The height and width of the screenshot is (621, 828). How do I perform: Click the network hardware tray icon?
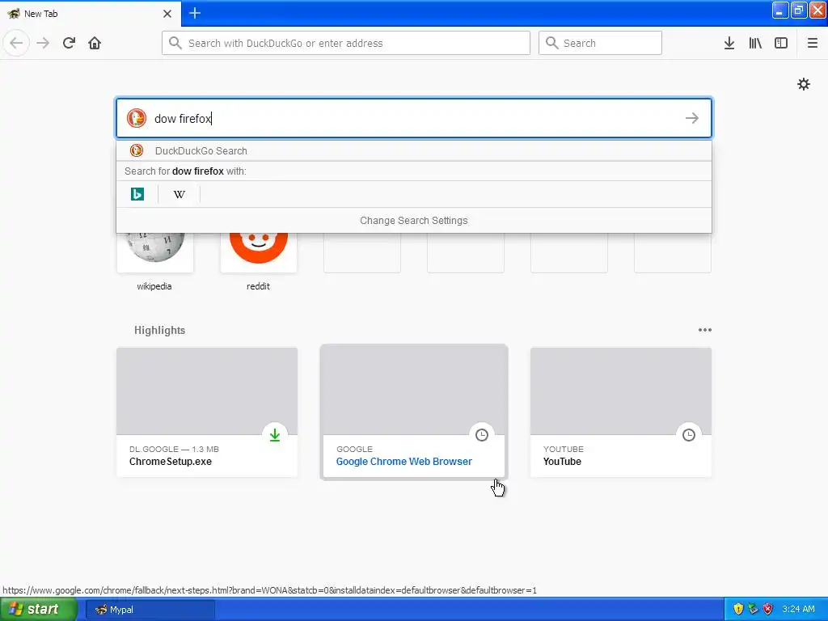753,610
